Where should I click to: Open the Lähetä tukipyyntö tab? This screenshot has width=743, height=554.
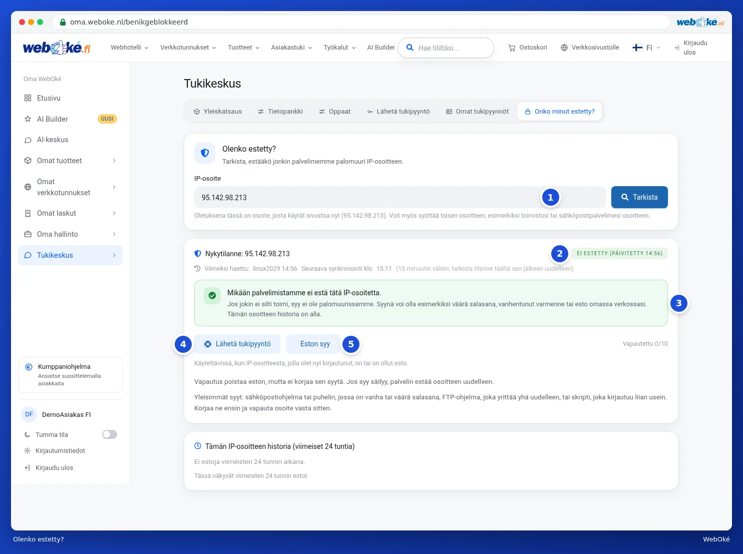[x=399, y=112]
